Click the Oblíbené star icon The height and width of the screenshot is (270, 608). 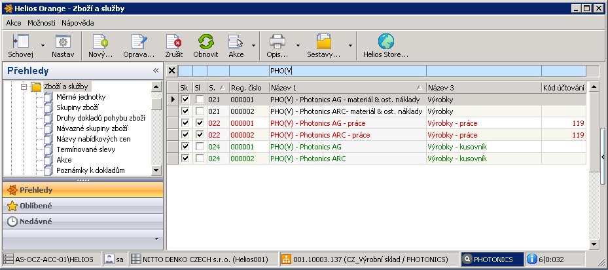coord(12,206)
